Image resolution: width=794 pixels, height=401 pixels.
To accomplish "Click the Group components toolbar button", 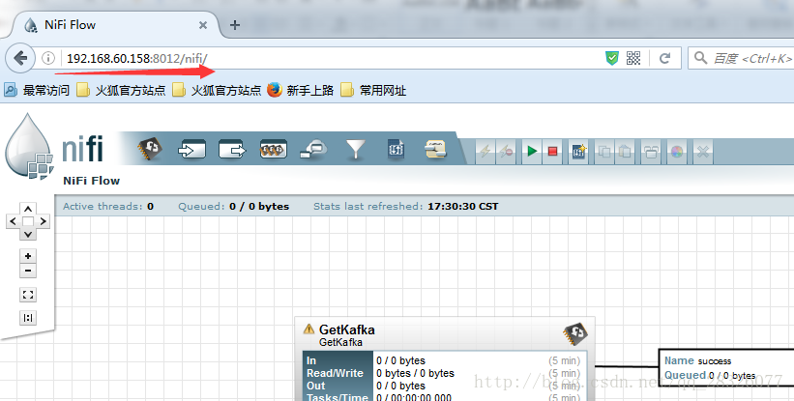I will pos(651,151).
